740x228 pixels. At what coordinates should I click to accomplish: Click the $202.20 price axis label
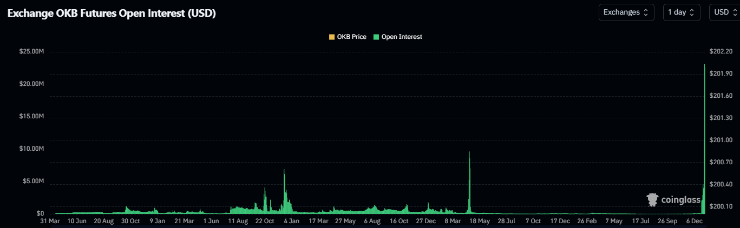[721, 52]
